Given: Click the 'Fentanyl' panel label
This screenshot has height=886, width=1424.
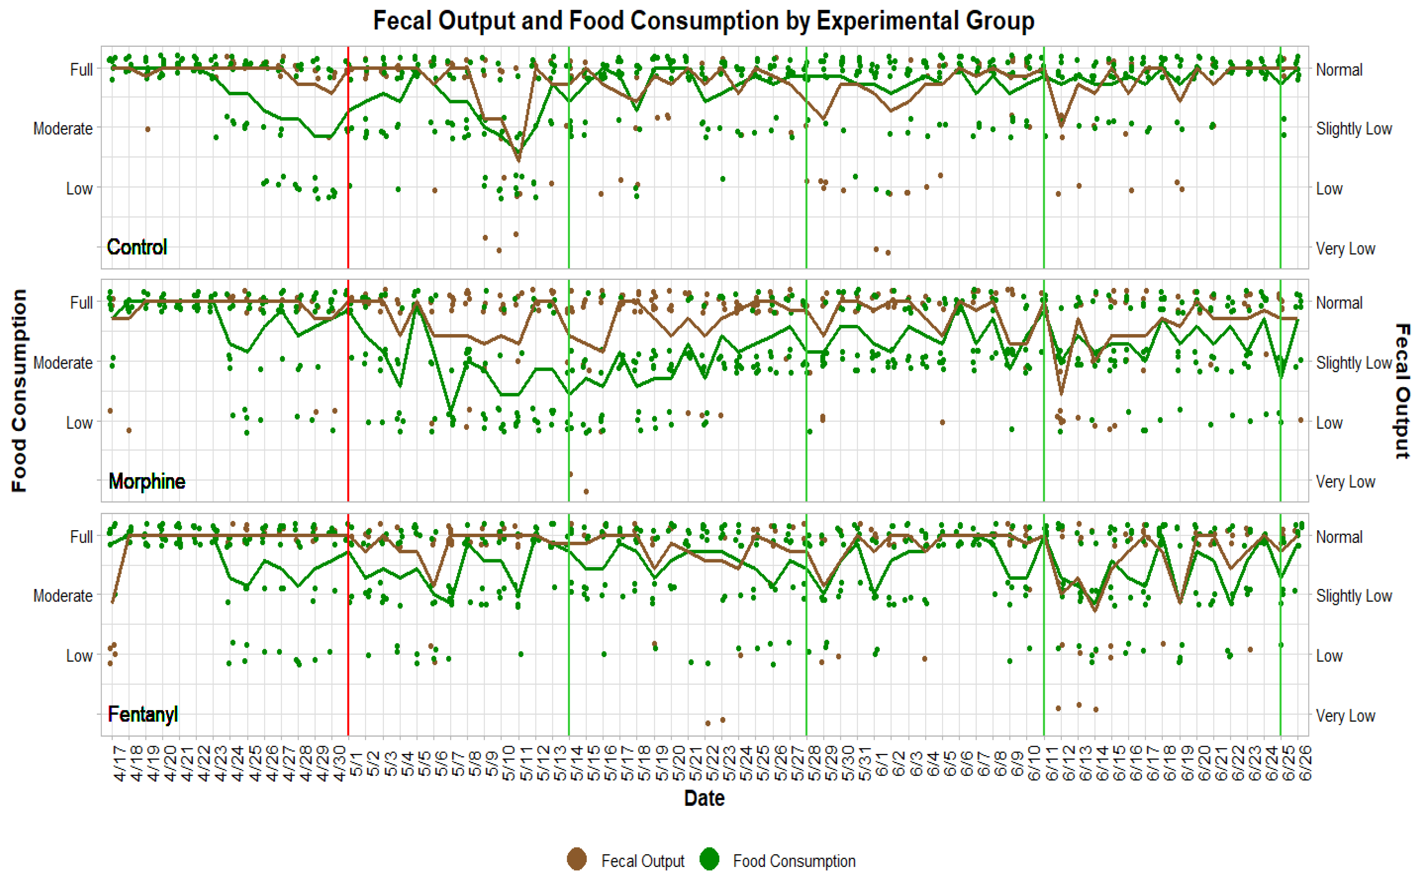Looking at the screenshot, I should tap(143, 714).
